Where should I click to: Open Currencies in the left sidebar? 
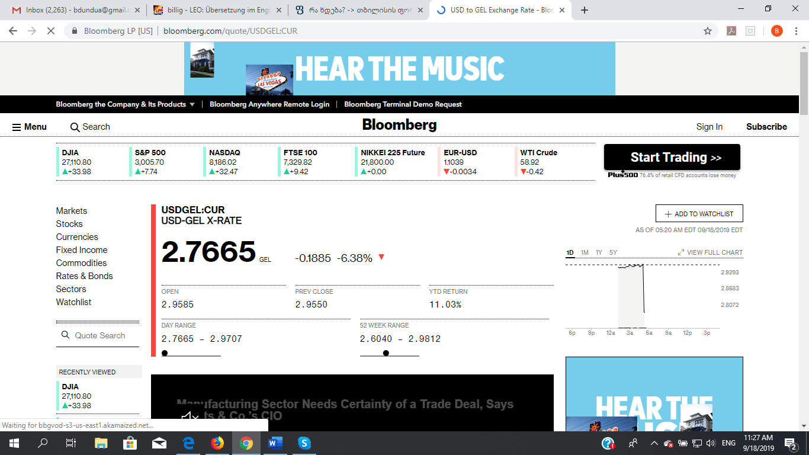77,237
